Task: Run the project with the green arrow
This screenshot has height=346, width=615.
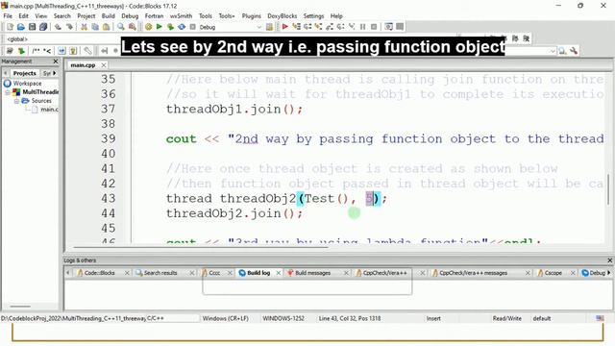Action: tap(160, 27)
